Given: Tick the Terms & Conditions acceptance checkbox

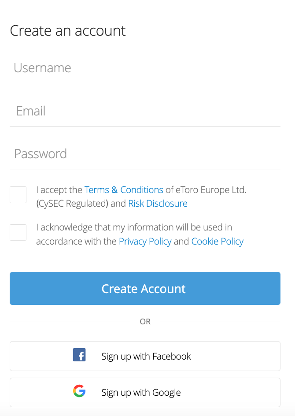Looking at the screenshot, I should 18,195.
